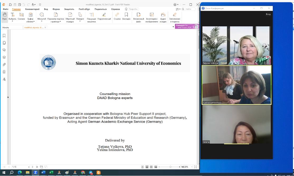Screen dimensions: 294x176
Task: Click File attachment (Вложенный файл) tool
Action: tap(139, 17)
